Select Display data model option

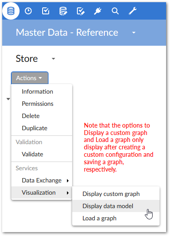116,206
